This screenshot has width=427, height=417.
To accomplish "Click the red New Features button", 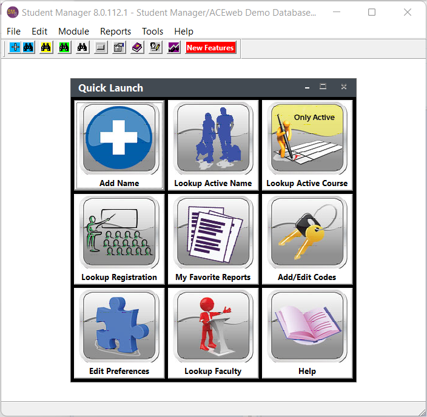I will point(210,48).
